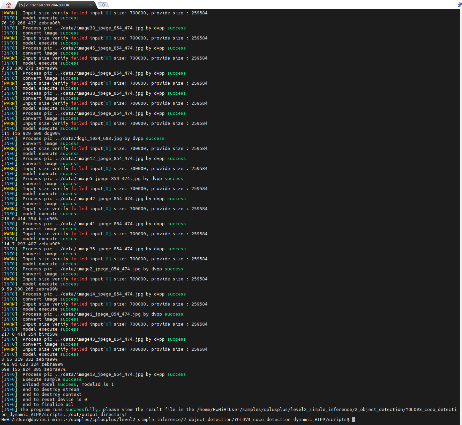The width and height of the screenshot is (462, 425).
Task: Click the image33_jpeg_854_474.jpg process line
Action: click(94, 28)
